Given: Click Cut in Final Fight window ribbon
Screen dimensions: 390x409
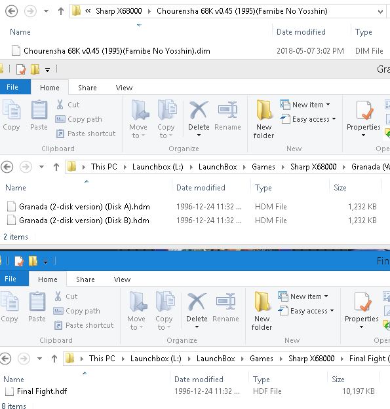Looking at the screenshot, I should [x=66, y=296].
